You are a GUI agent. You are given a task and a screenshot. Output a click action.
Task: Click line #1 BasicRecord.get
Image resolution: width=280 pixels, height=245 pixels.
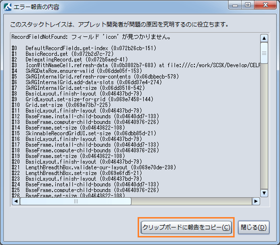click(62, 54)
